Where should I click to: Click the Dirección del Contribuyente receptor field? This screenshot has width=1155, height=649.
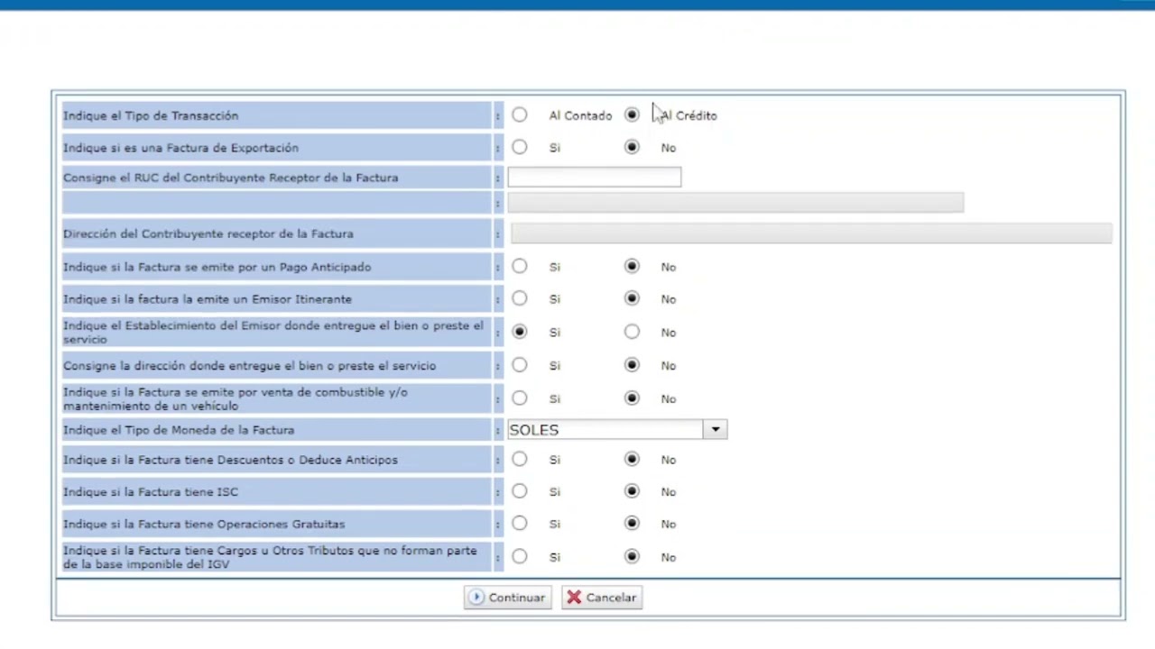tap(811, 233)
